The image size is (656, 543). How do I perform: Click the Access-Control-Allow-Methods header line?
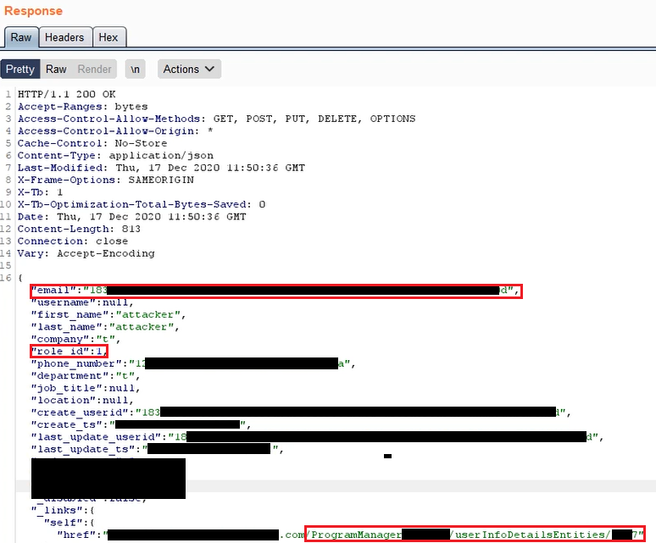[x=216, y=119]
